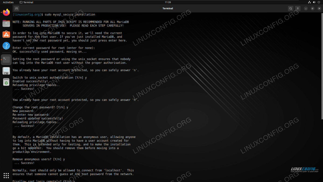Click the 'Setting the root password or using' line
Screen dimensions: 323x182
pyautogui.click(x=72, y=59)
